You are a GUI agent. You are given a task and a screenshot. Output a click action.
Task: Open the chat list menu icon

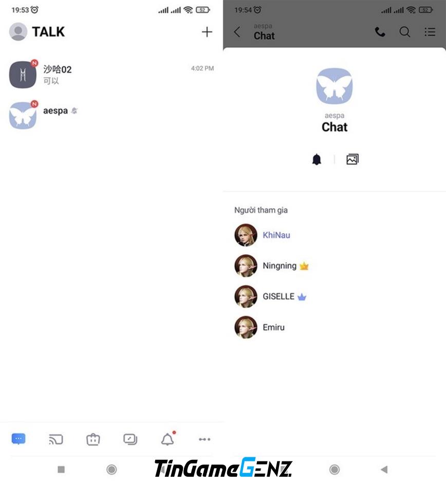click(430, 32)
